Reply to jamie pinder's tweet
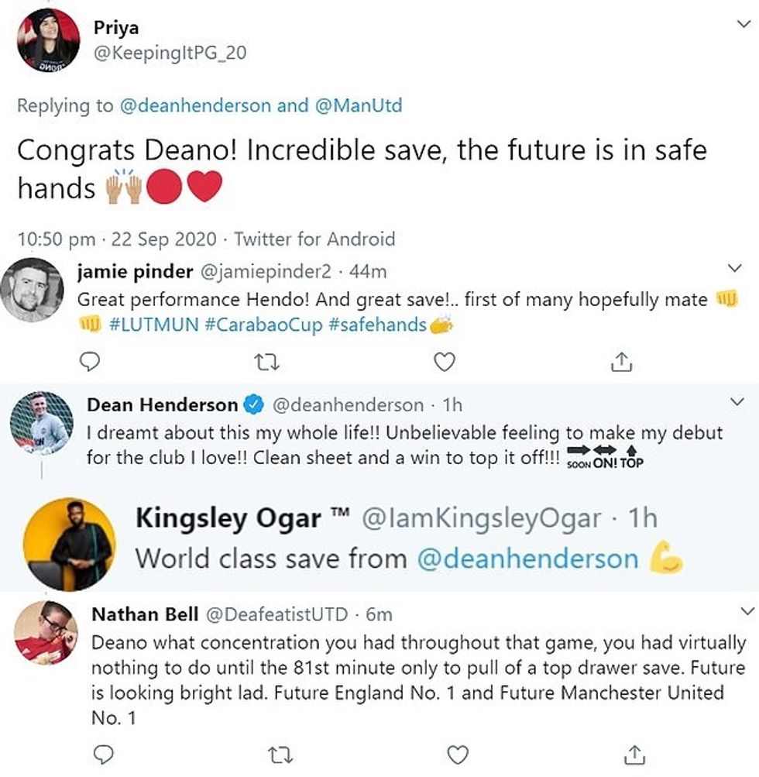Viewport: 759px width, 777px height. pos(90,360)
